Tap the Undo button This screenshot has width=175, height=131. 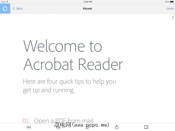[170, 8]
